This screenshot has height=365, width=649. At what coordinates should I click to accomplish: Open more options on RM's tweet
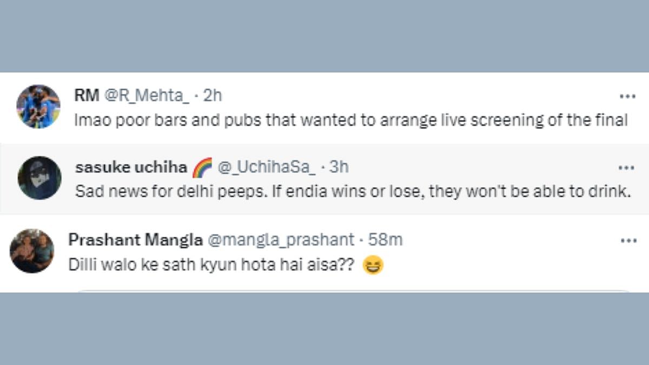(x=627, y=96)
